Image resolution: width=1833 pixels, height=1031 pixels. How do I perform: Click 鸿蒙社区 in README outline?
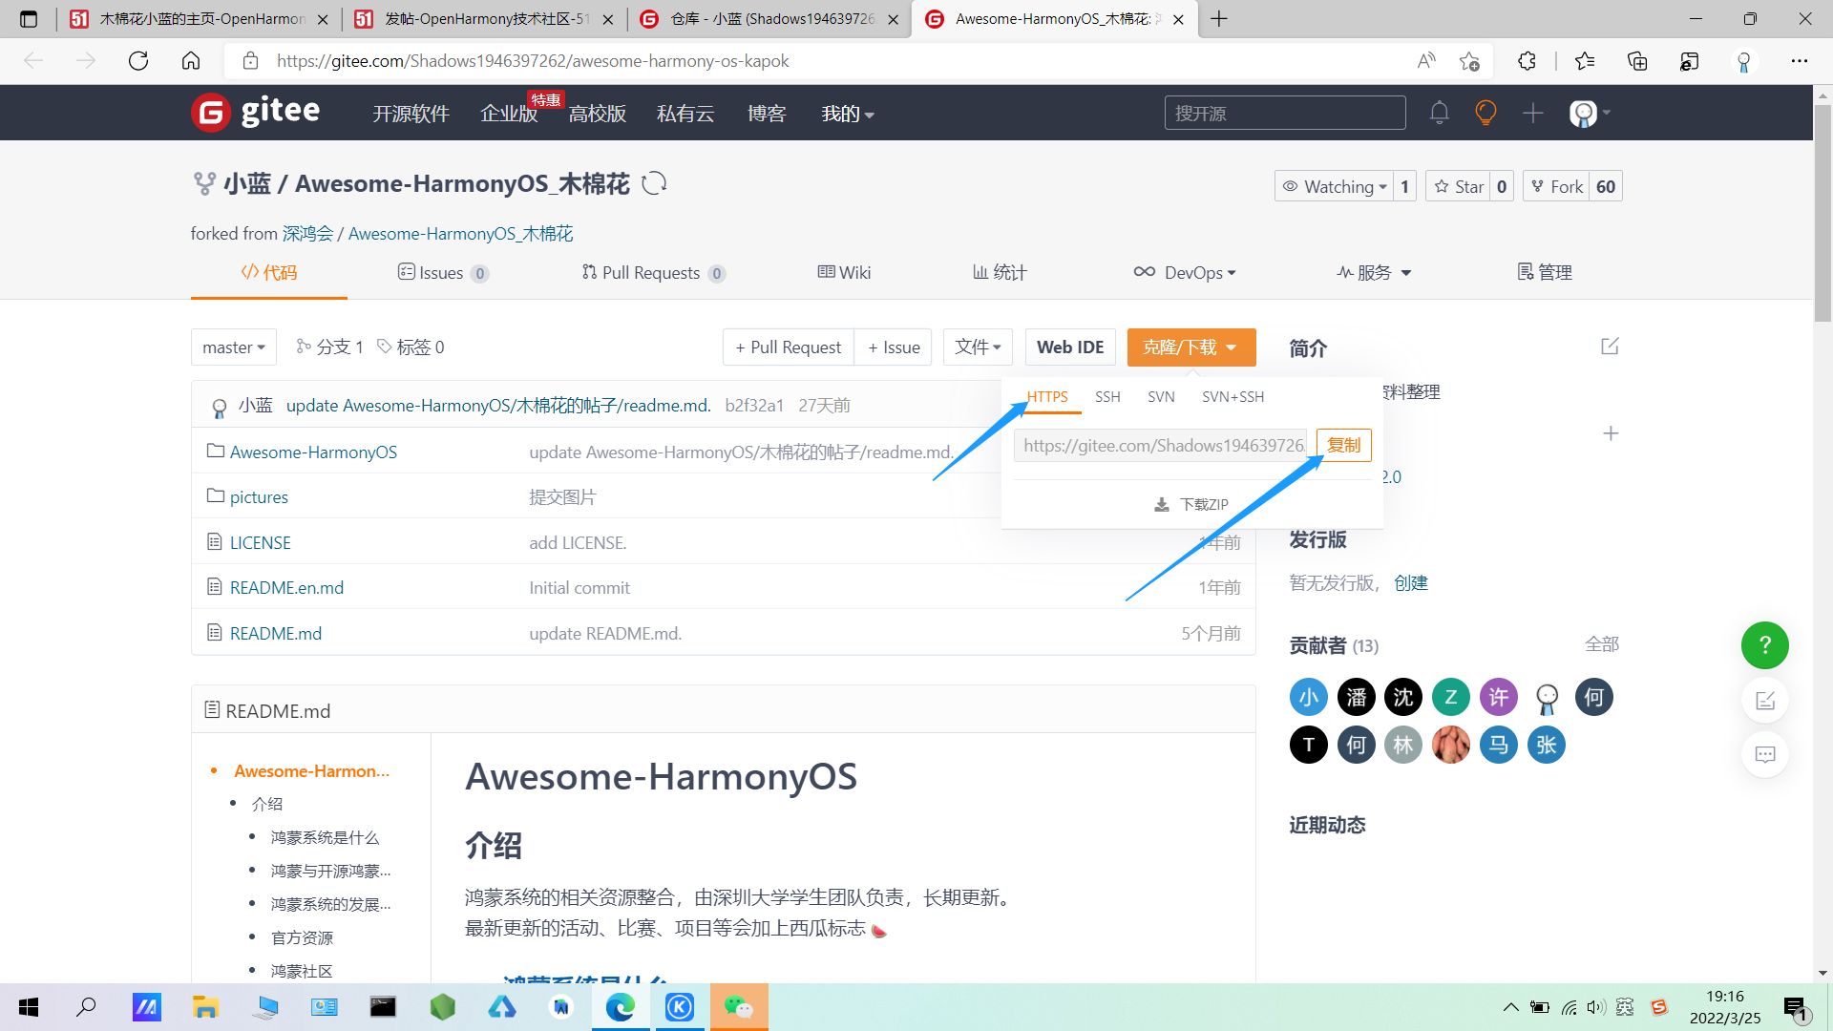click(x=302, y=971)
